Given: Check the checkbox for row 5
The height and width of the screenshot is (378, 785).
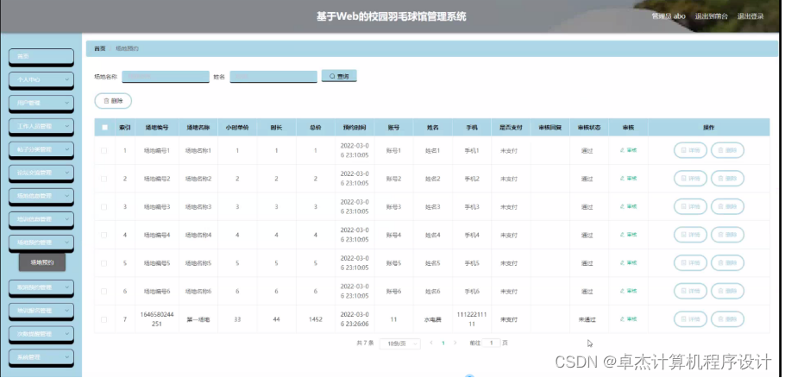Looking at the screenshot, I should 104,263.
